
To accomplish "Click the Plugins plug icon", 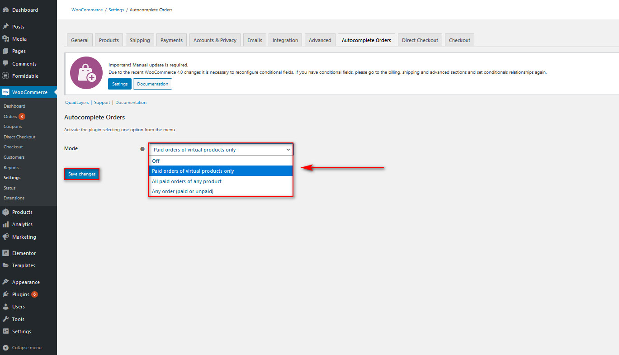I will tap(6, 294).
